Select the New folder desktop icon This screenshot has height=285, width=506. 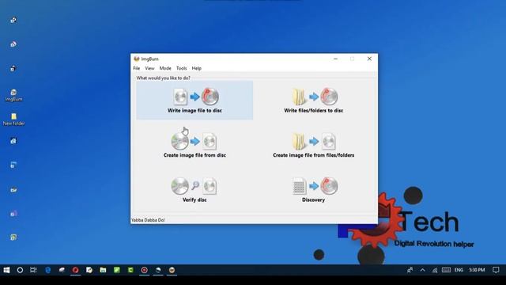pos(13,120)
